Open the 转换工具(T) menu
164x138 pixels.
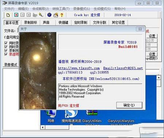61,9
